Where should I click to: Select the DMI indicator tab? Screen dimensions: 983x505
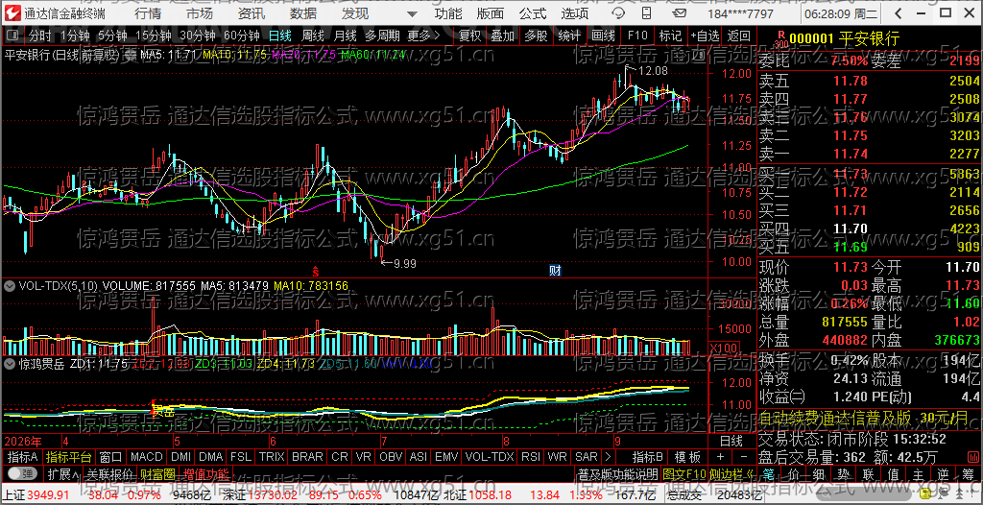click(x=181, y=457)
